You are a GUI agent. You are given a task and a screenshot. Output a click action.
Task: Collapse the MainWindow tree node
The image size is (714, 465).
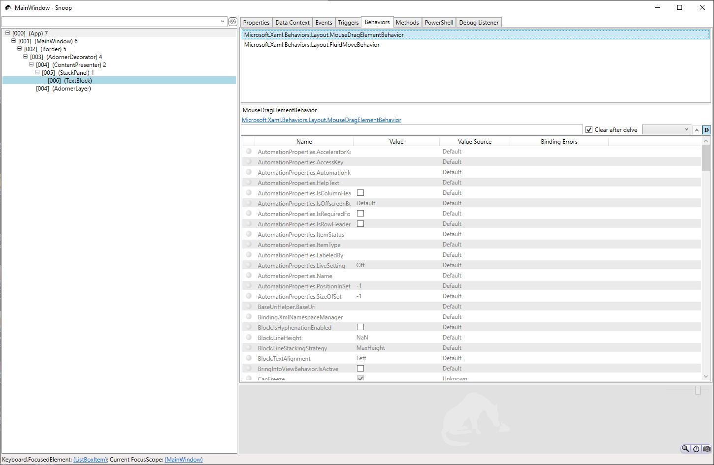coord(13,41)
